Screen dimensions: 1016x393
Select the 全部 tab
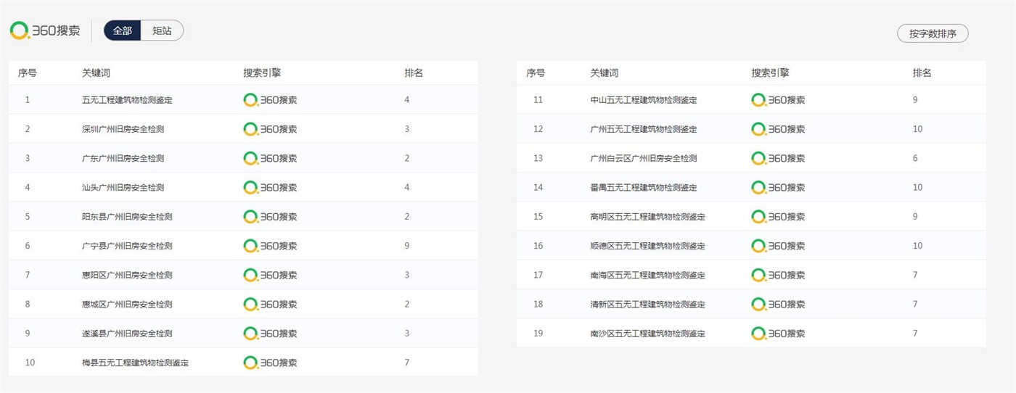pos(122,30)
